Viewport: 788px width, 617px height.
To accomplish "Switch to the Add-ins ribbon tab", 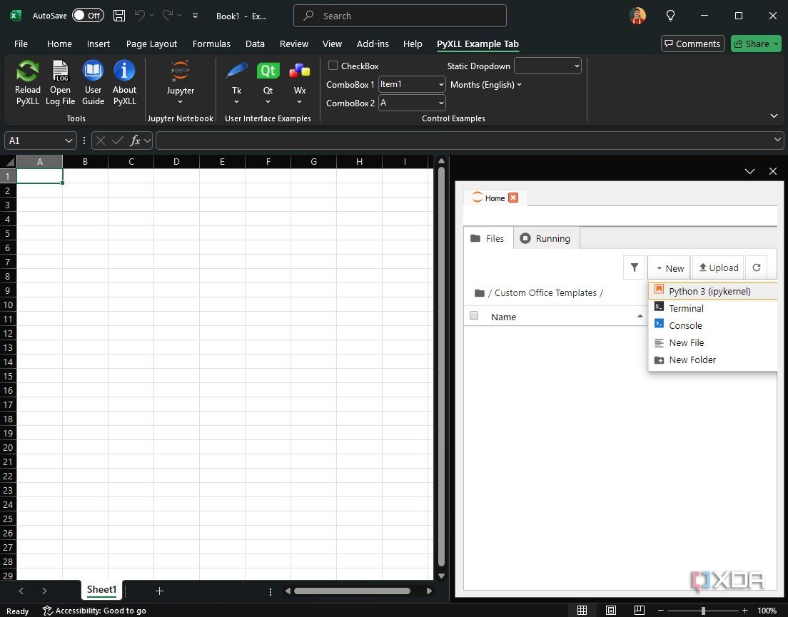I will [x=373, y=44].
